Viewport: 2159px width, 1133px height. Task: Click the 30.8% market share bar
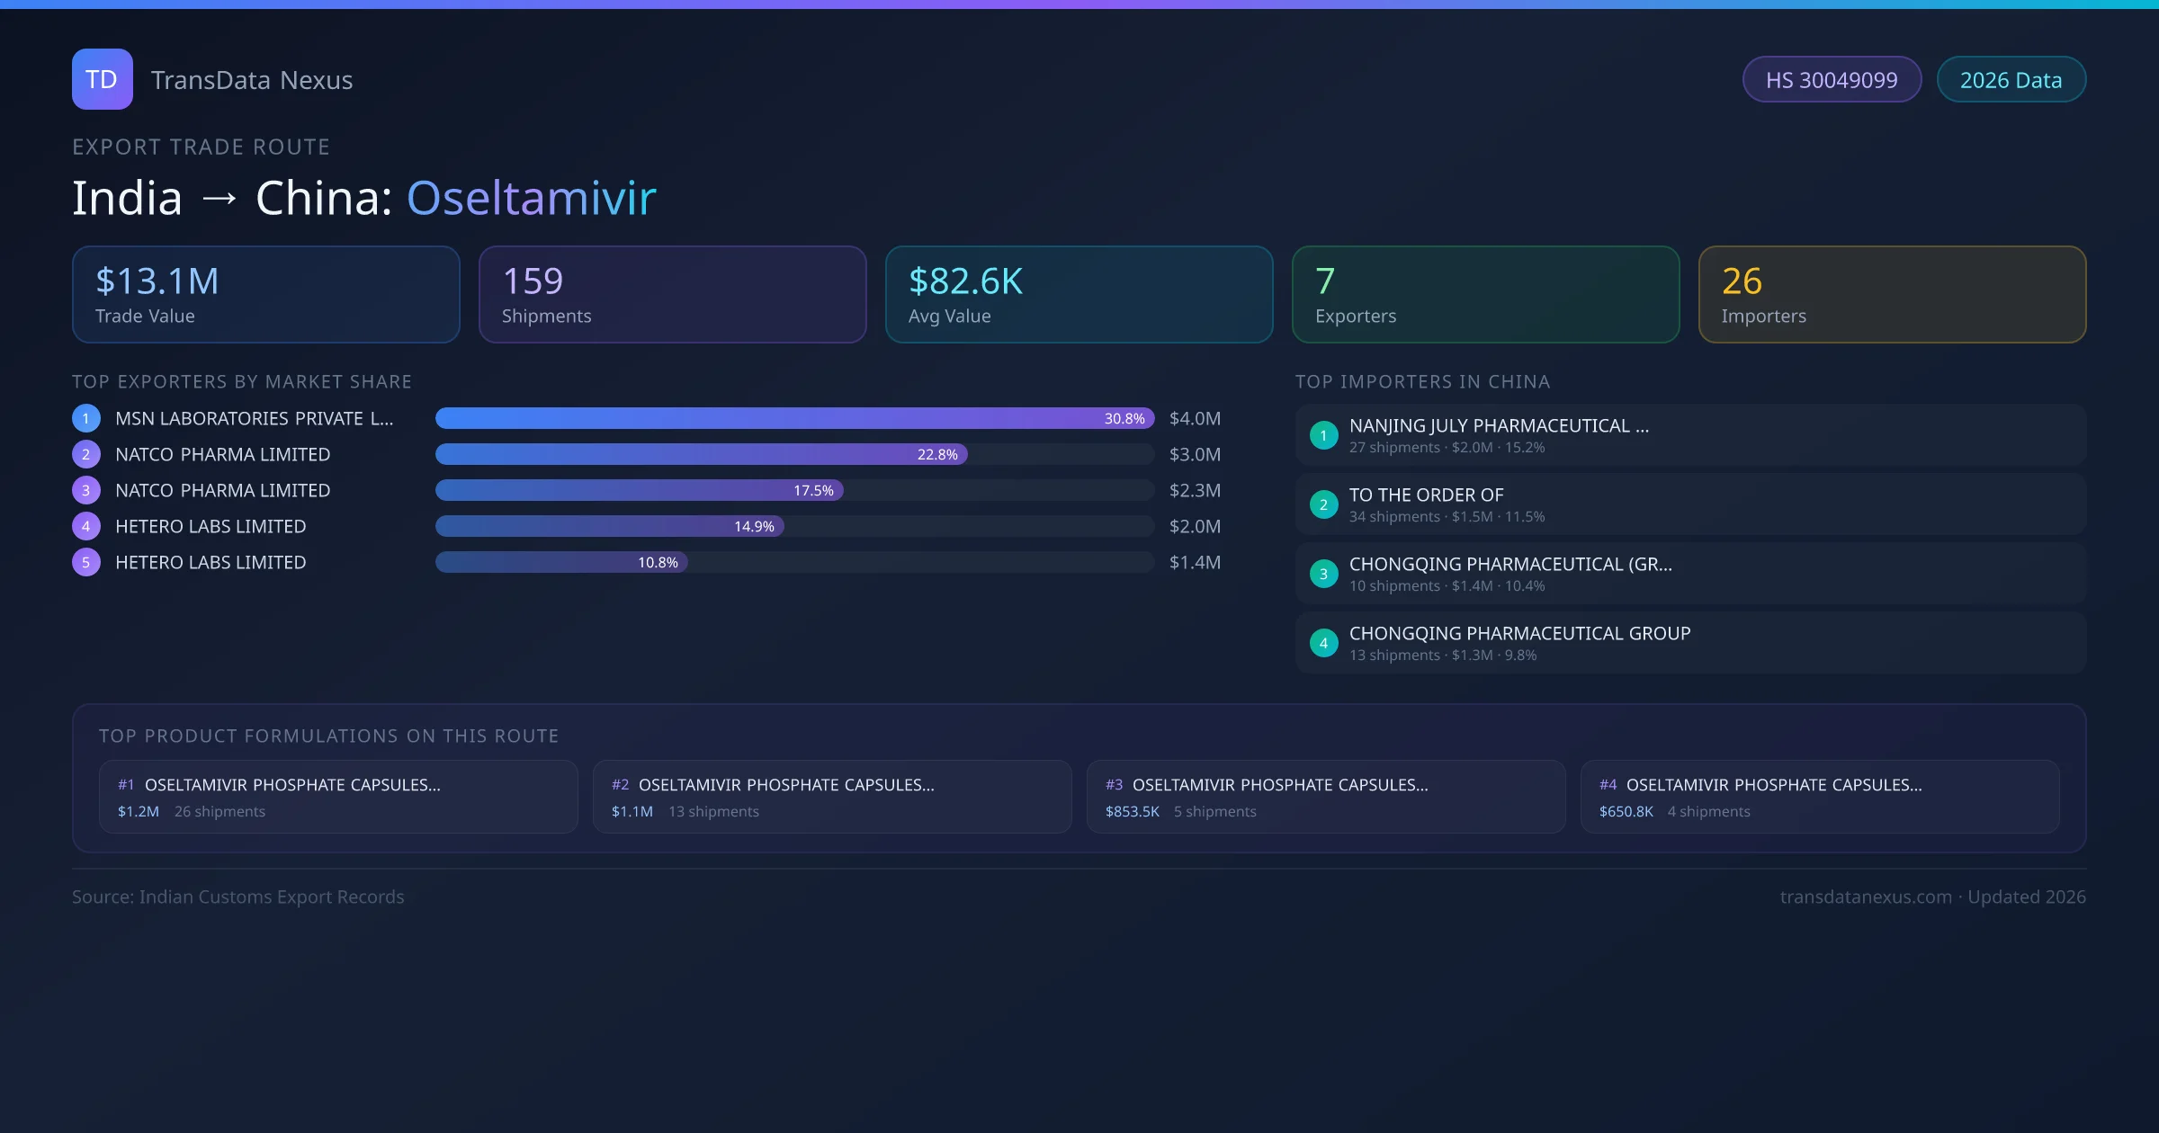[794, 418]
